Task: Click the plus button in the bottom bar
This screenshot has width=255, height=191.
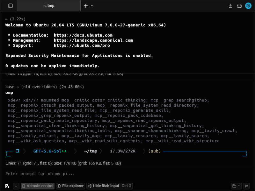Action: point(16,186)
